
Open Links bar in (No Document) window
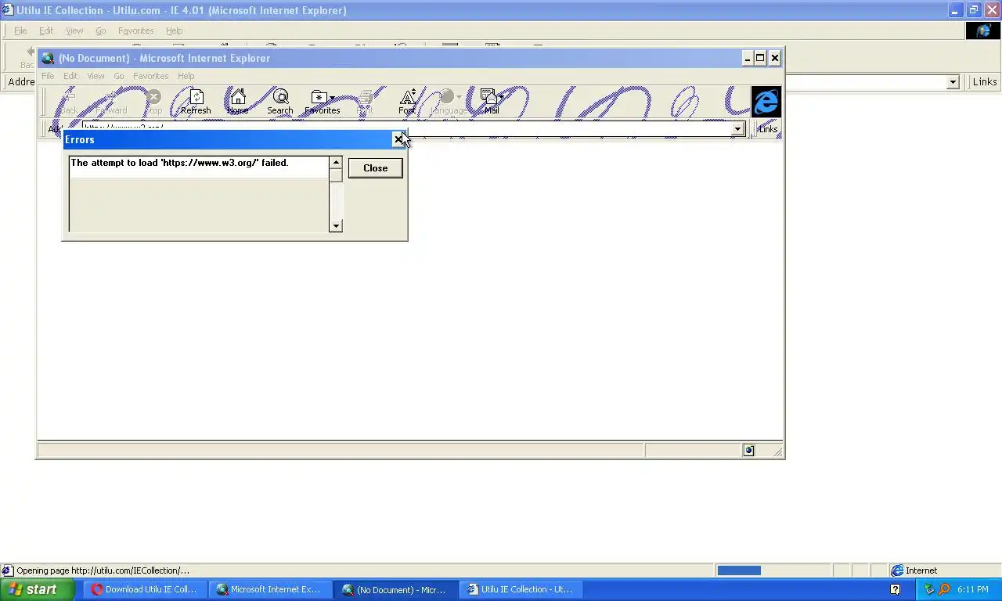point(768,129)
